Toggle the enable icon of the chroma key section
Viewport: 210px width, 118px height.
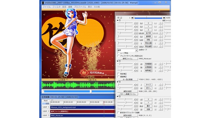point(120,61)
